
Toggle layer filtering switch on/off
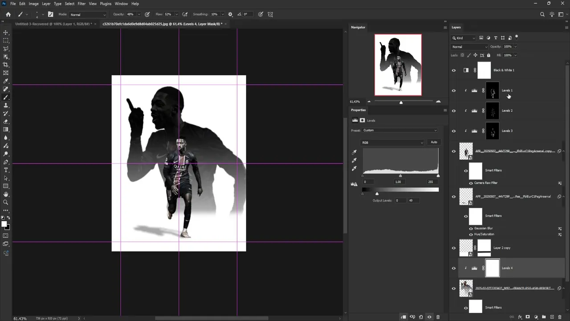tap(517, 37)
